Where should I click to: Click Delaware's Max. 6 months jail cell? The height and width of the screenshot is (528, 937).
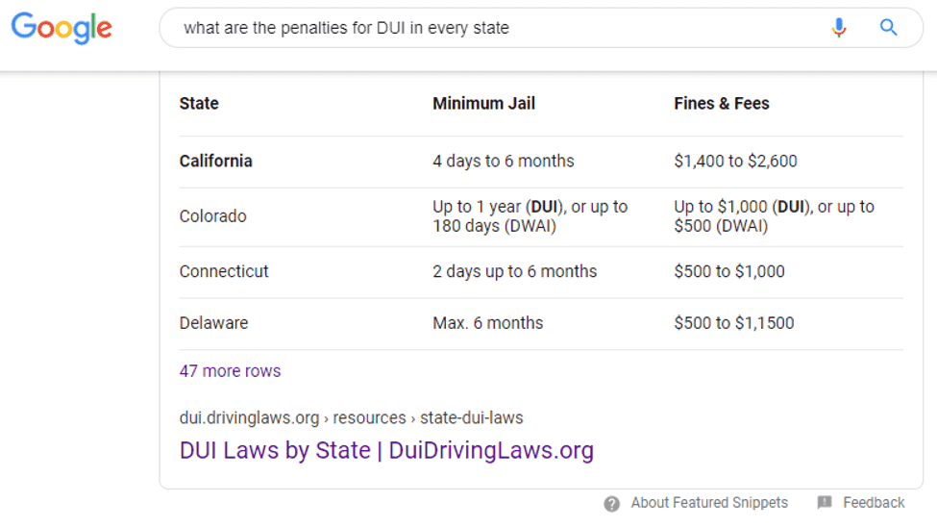[x=487, y=323]
